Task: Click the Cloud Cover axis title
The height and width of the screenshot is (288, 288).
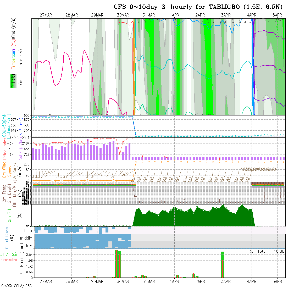Action: pos(7,238)
